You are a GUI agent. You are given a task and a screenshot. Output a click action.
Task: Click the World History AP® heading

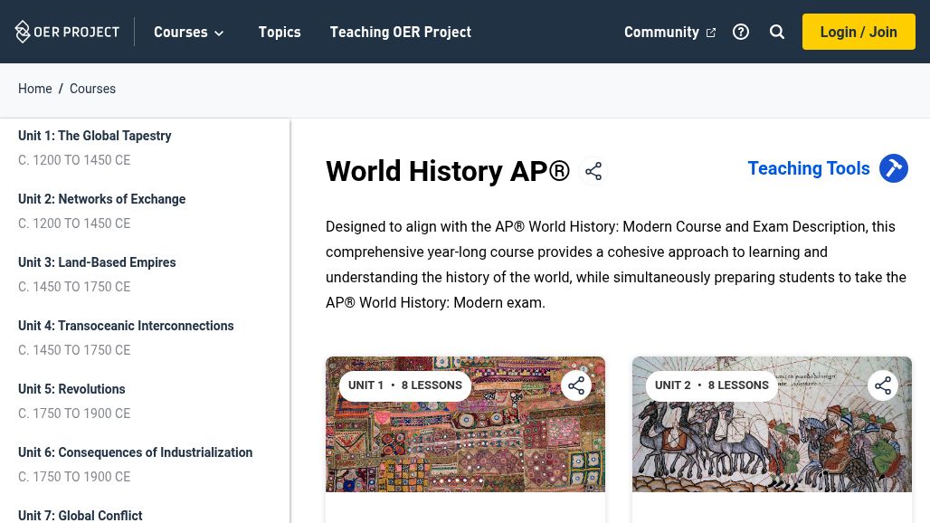coord(448,171)
